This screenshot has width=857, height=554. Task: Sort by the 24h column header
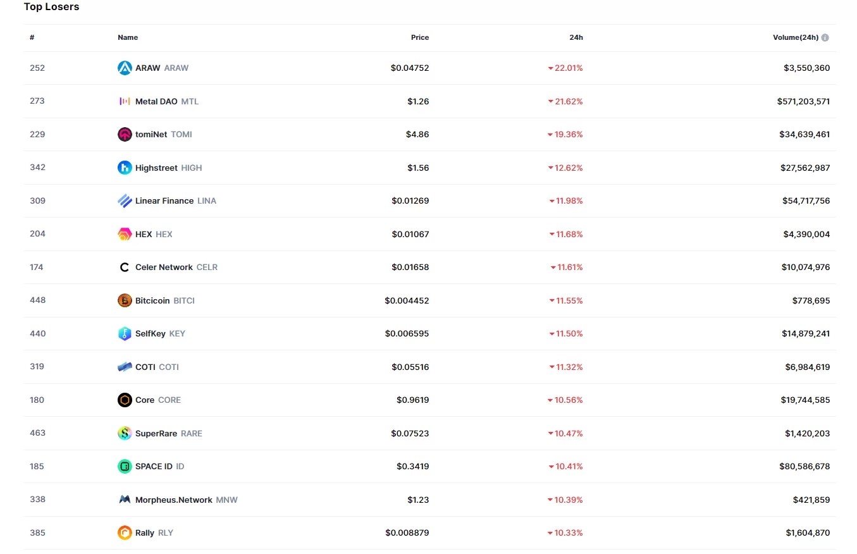click(576, 37)
